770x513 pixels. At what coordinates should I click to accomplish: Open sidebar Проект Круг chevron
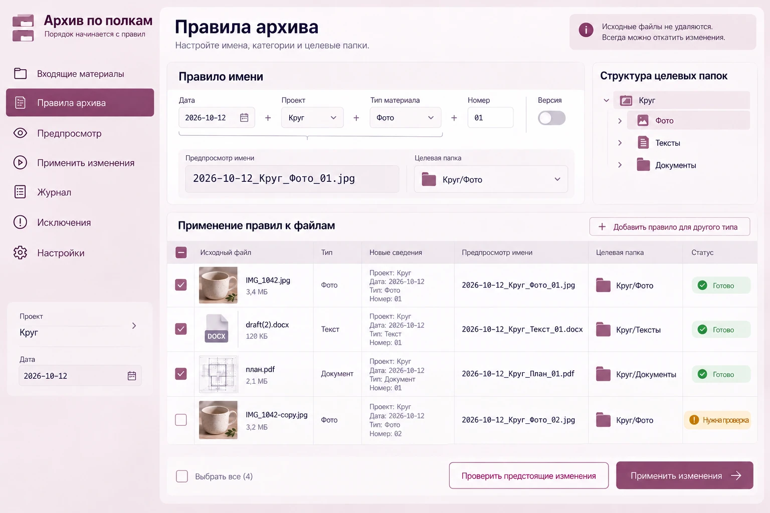[134, 326]
